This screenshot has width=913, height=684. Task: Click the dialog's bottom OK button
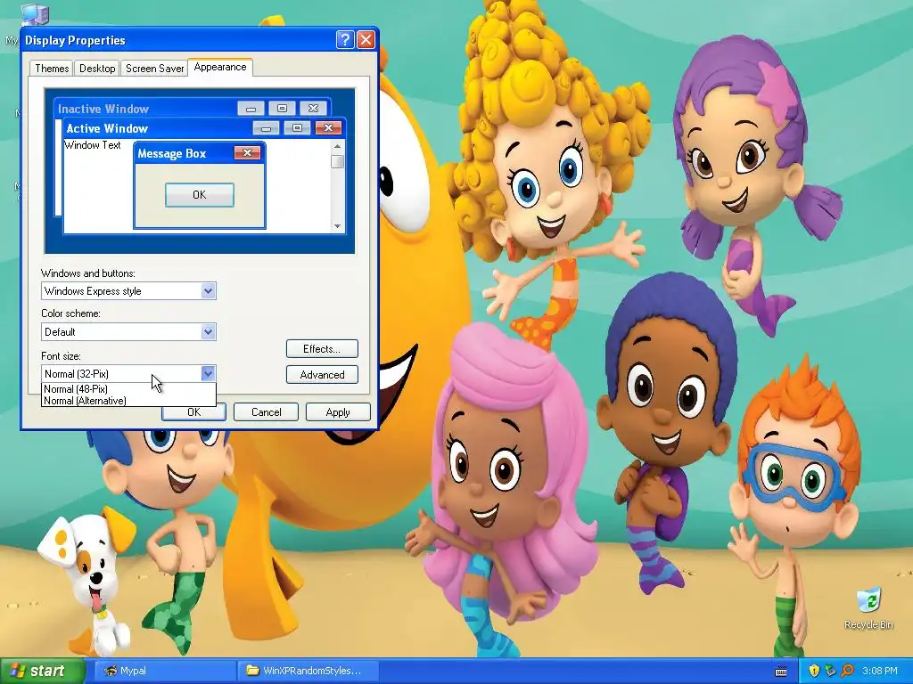point(193,411)
